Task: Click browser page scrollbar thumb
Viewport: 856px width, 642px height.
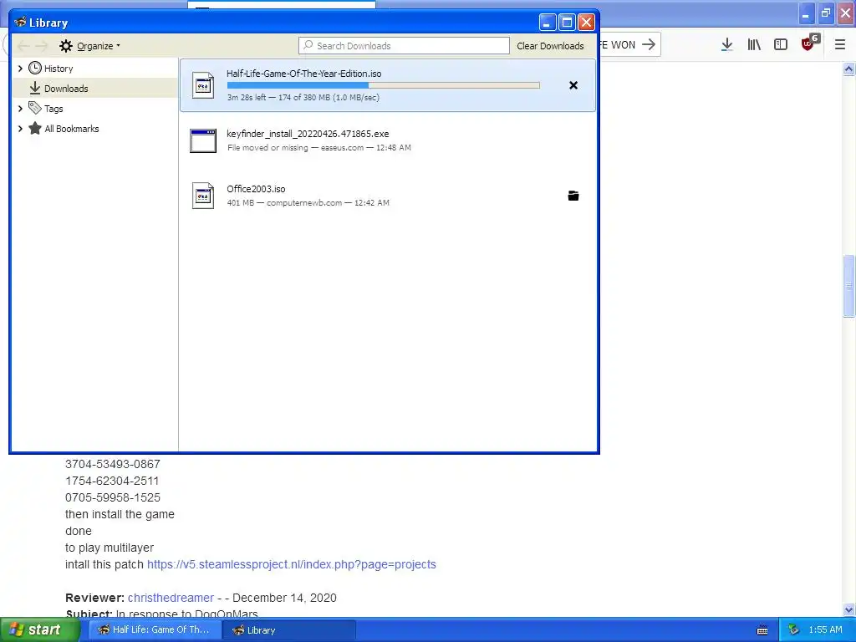Action: point(848,286)
